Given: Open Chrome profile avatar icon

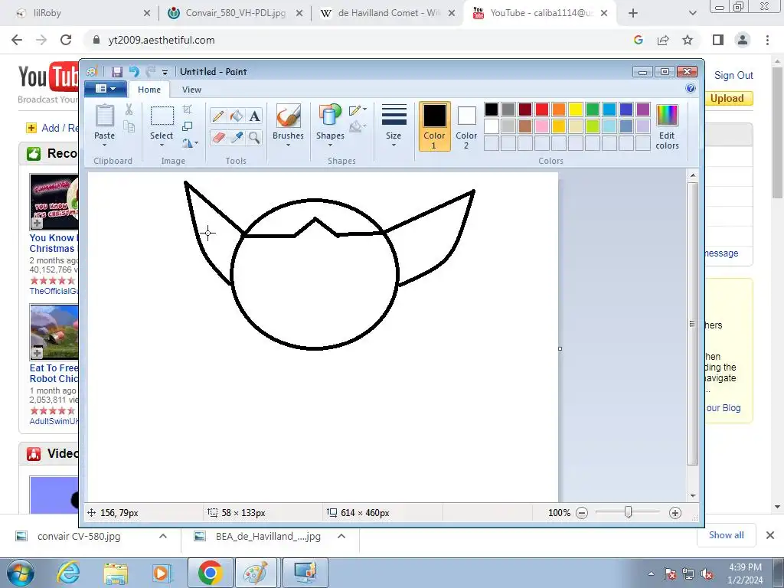Looking at the screenshot, I should pos(743,40).
